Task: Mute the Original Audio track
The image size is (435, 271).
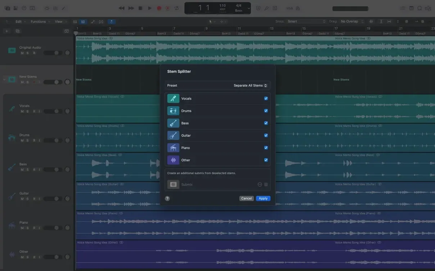Action: click(22, 53)
